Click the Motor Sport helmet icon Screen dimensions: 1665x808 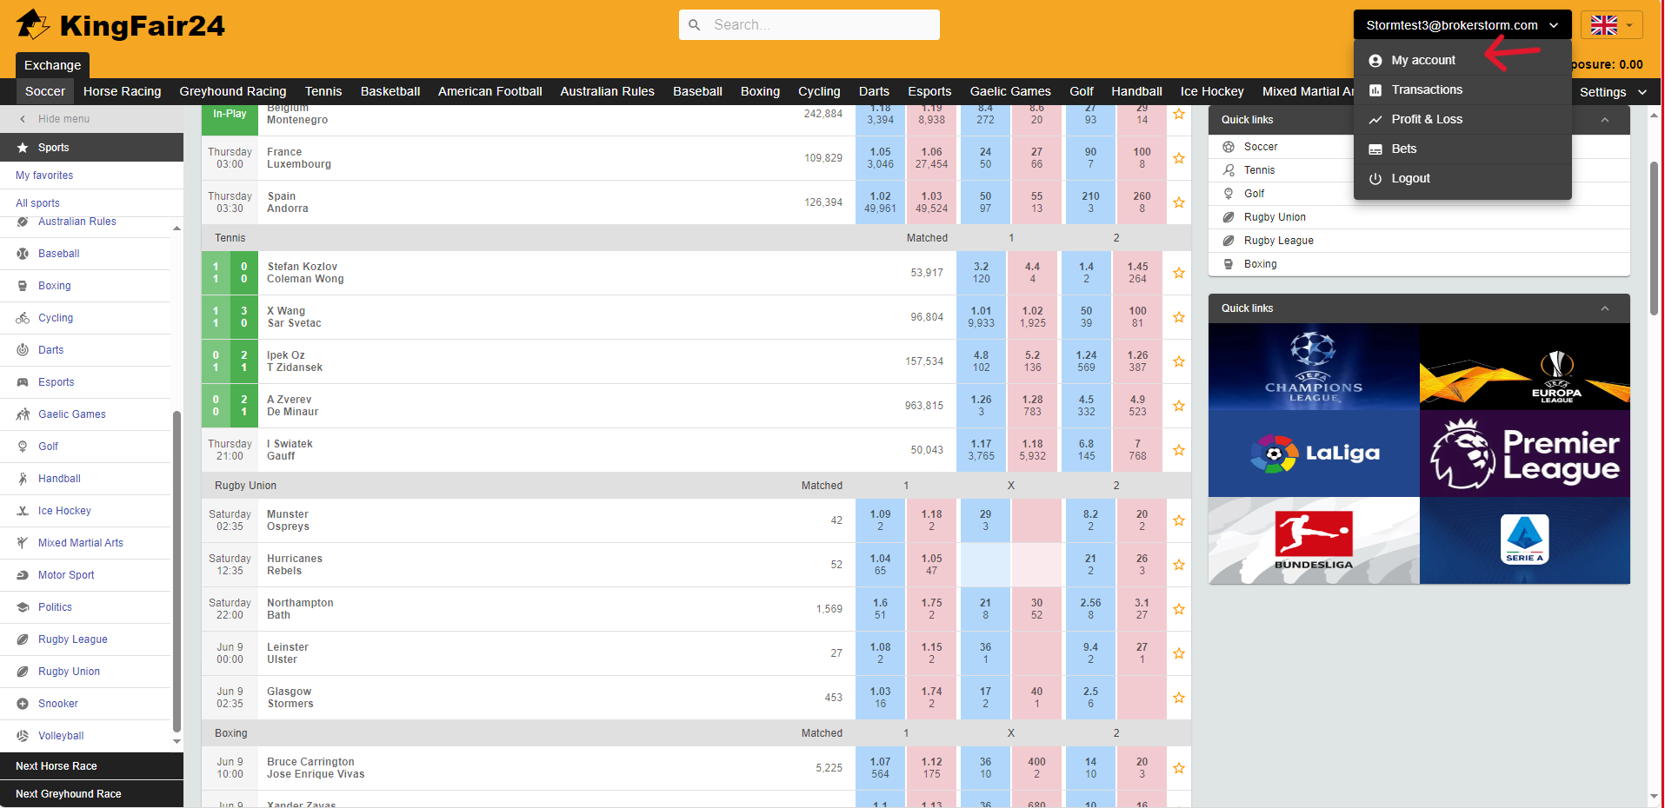[23, 575]
